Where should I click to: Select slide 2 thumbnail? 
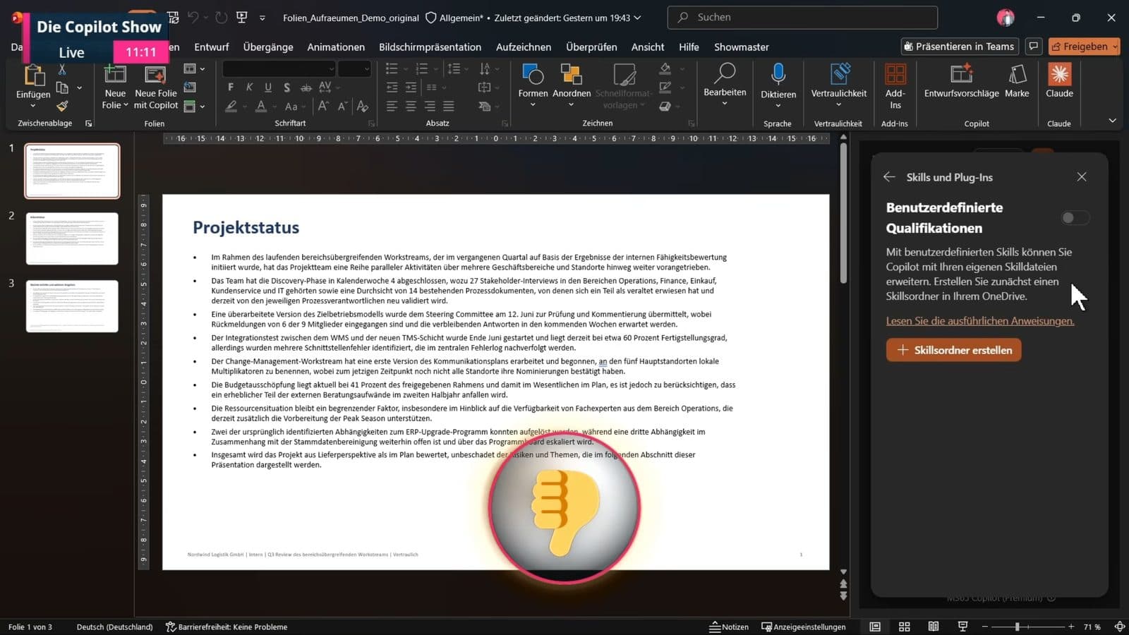pyautogui.click(x=72, y=238)
